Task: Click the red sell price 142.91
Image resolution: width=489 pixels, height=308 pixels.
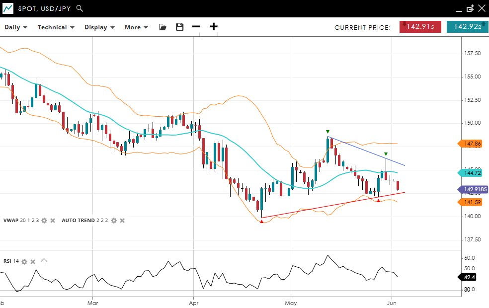Action: coord(420,27)
